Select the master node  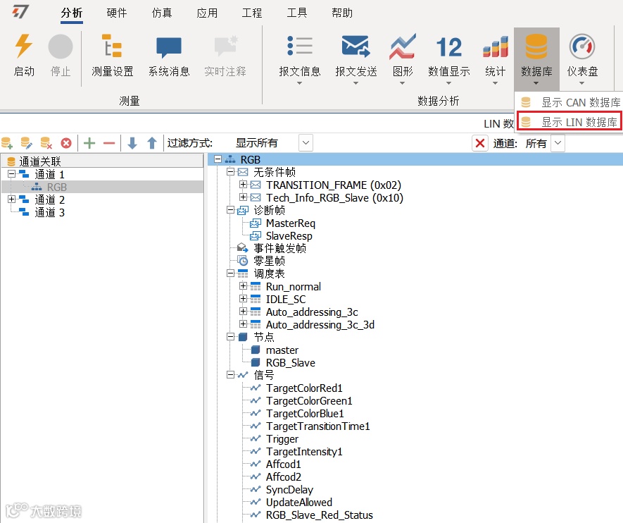point(282,350)
